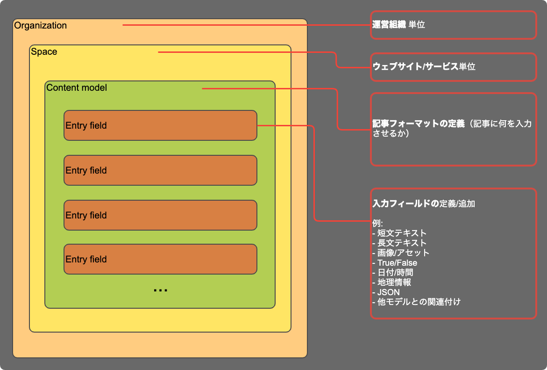
Task: Select the 画像/アセット list entry
Action: point(402,253)
